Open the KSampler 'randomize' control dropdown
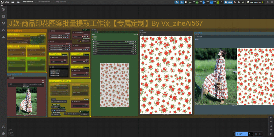Image resolution: width=274 pixels, height=137 pixels. point(115,43)
